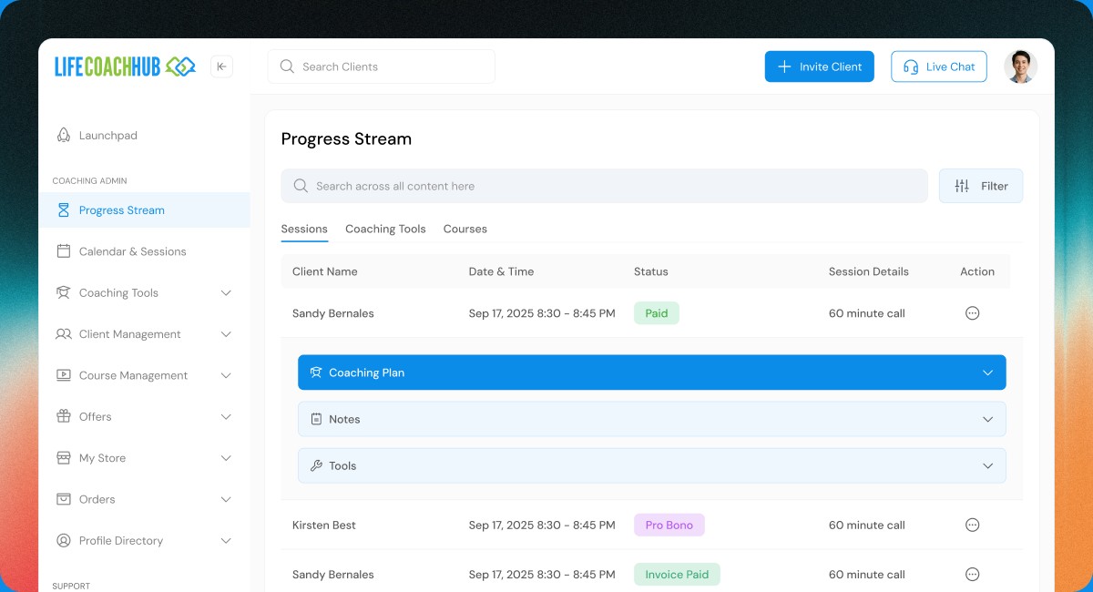Click the Course Management video icon

coord(64,375)
